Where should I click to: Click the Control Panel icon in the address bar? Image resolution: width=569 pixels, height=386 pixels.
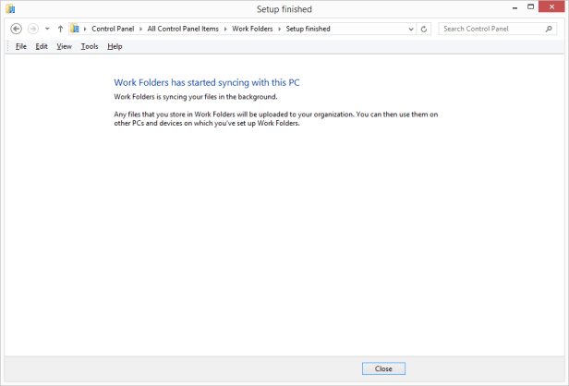pyautogui.click(x=75, y=29)
